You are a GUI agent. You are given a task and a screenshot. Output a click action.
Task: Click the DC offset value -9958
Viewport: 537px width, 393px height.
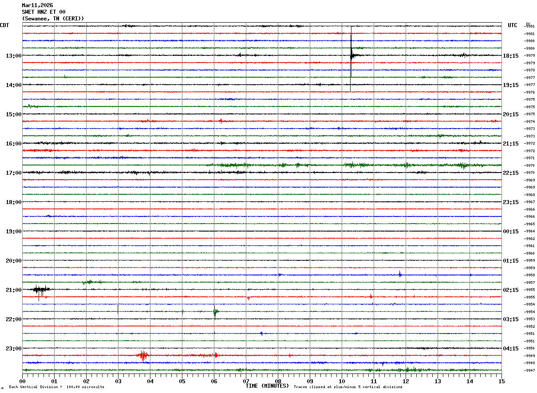[529, 275]
